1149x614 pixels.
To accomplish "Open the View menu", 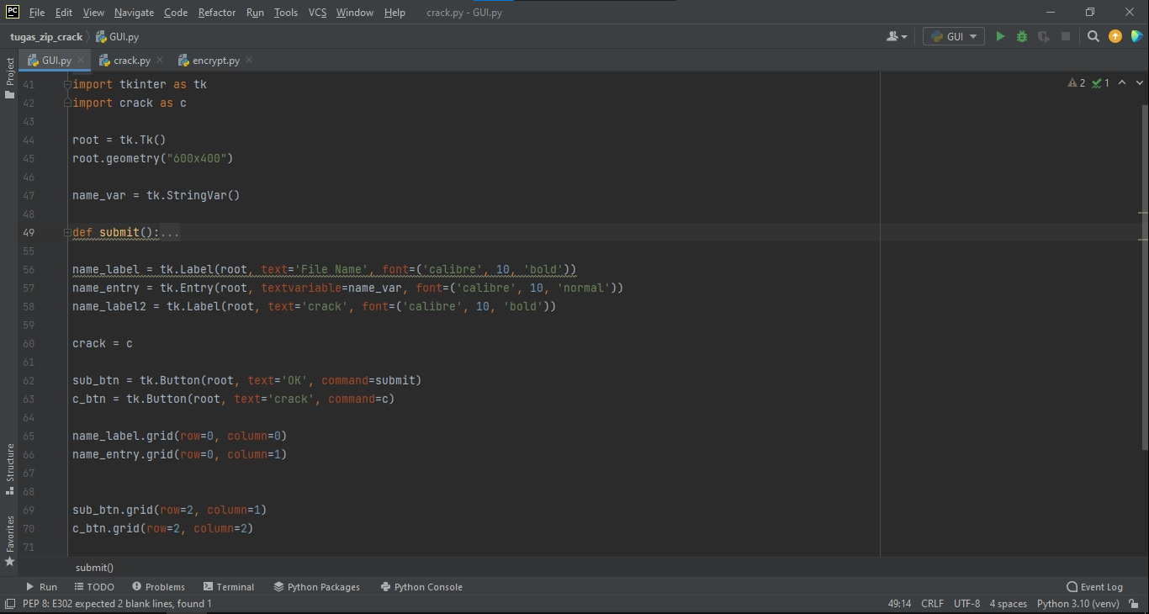I will point(93,13).
